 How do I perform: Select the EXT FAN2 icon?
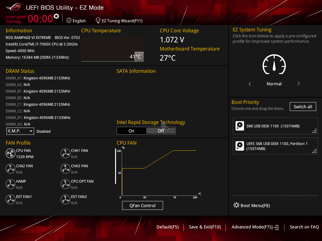coord(65,199)
